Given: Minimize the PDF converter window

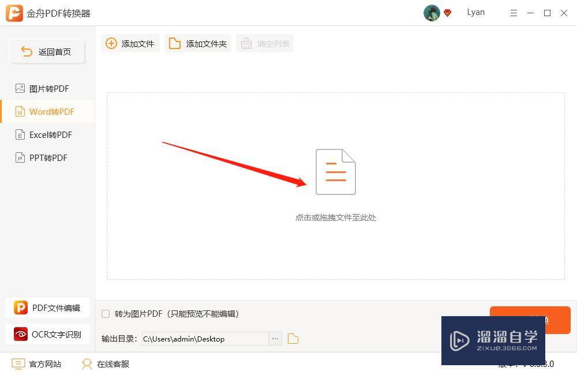Looking at the screenshot, I should click(x=530, y=13).
